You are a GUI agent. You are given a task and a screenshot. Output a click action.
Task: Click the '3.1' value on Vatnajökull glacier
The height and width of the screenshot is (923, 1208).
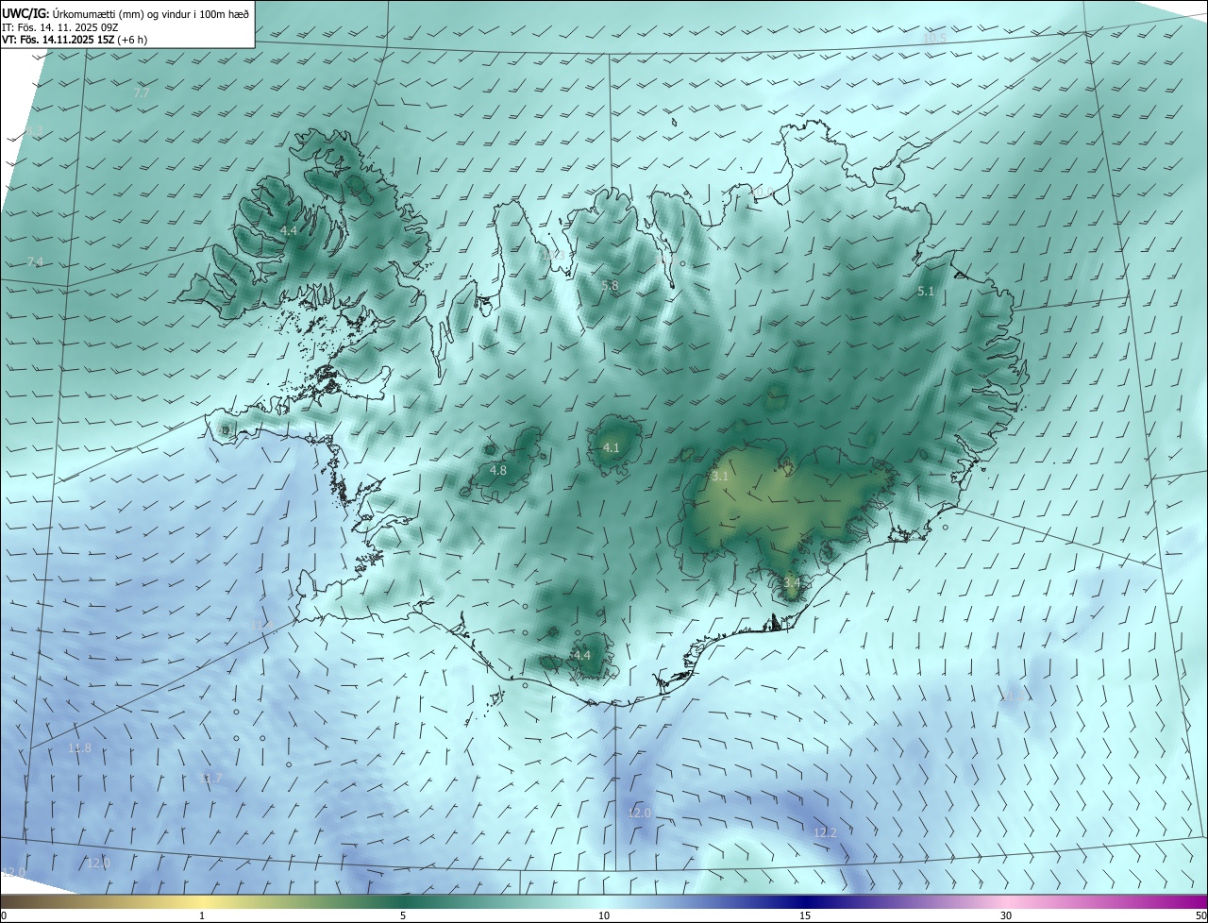[720, 477]
